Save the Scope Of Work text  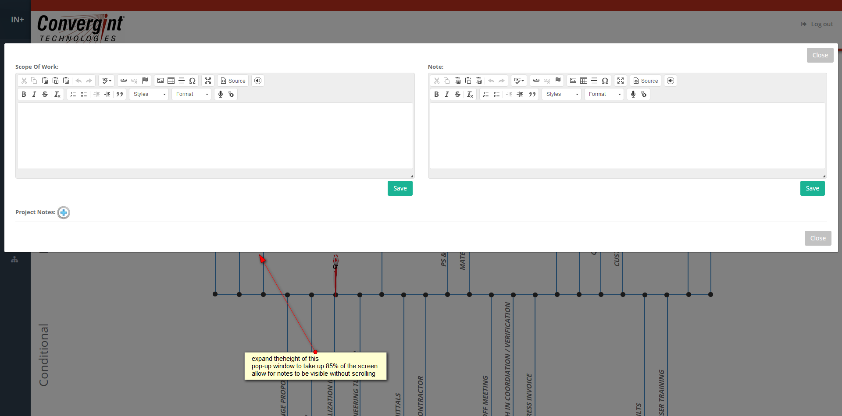[x=400, y=188]
